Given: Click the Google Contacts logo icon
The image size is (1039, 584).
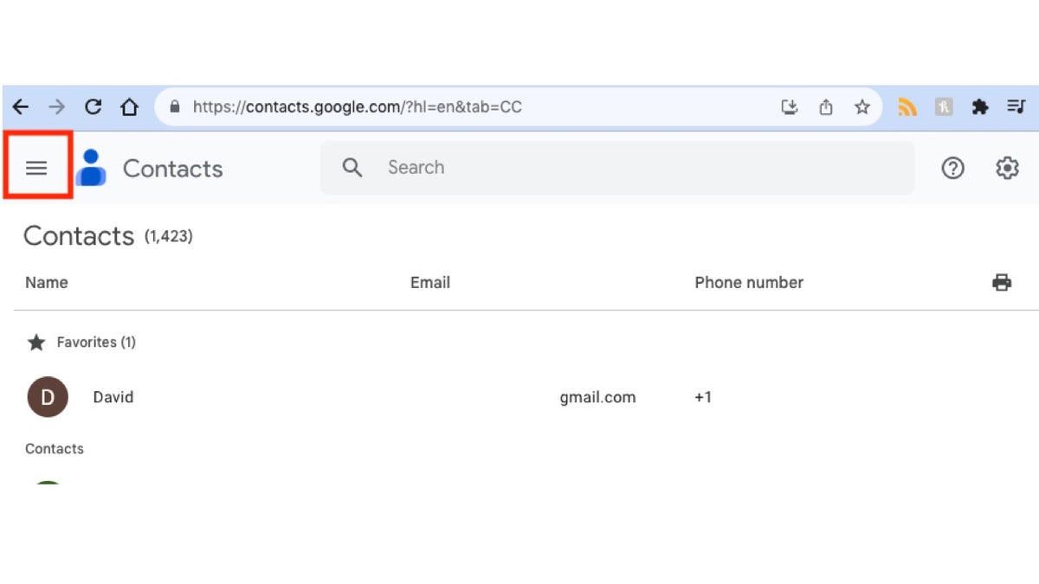Looking at the screenshot, I should [x=91, y=168].
